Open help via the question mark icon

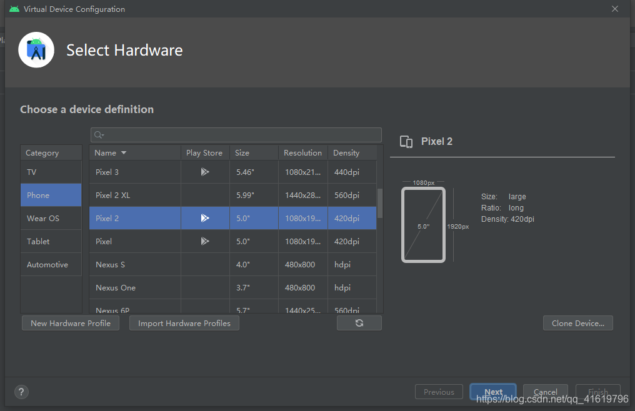point(21,392)
